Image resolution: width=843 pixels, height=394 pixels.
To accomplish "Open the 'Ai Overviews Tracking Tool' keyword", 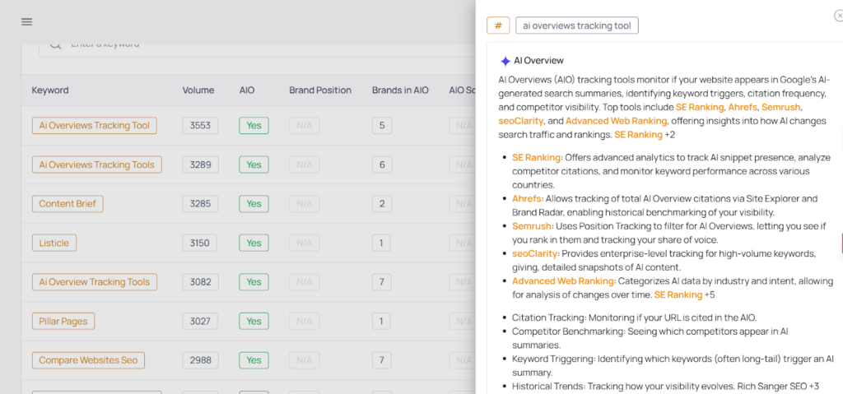I will [95, 126].
